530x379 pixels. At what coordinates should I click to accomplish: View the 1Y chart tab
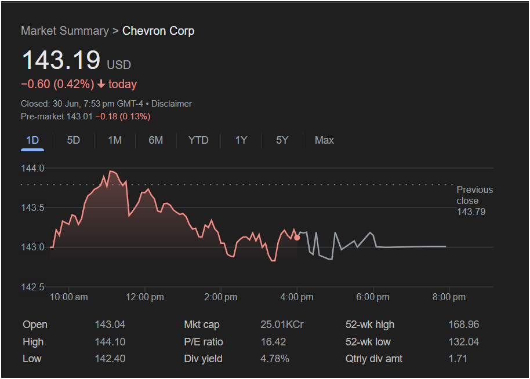241,140
